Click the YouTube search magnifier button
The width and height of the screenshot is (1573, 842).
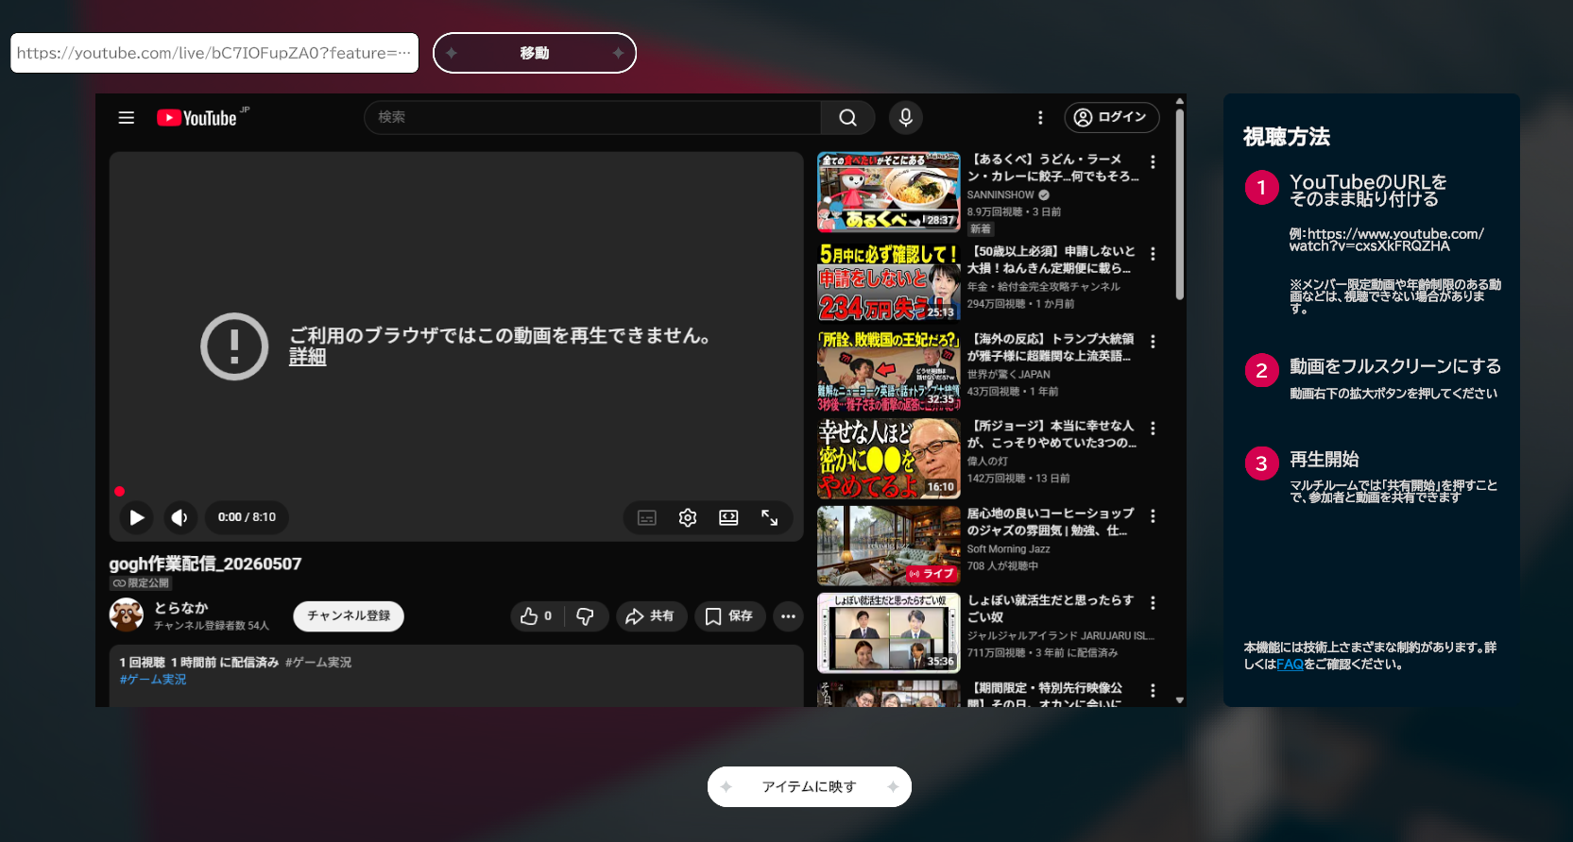point(847,117)
